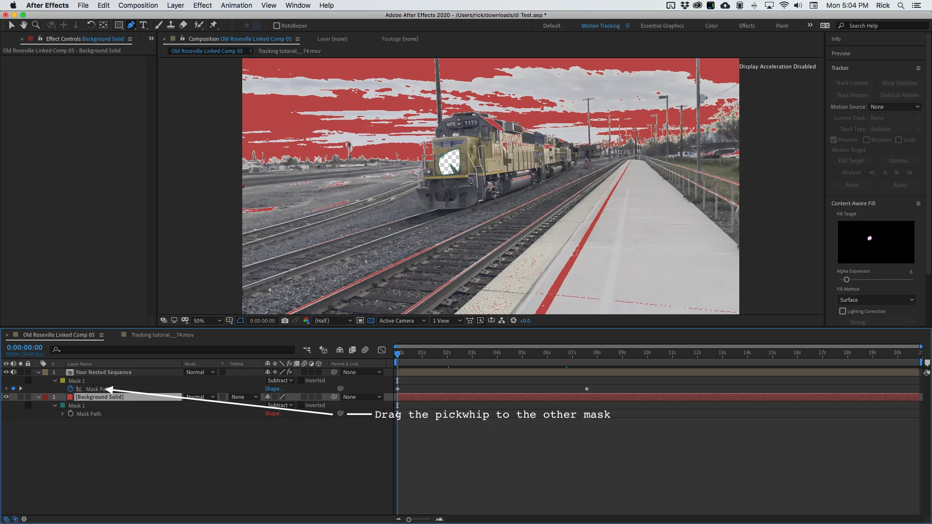
Task: Select the Type tool
Action: click(x=143, y=25)
